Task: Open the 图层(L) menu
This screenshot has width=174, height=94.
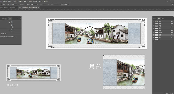Action: pyautogui.click(x=10, y=1)
